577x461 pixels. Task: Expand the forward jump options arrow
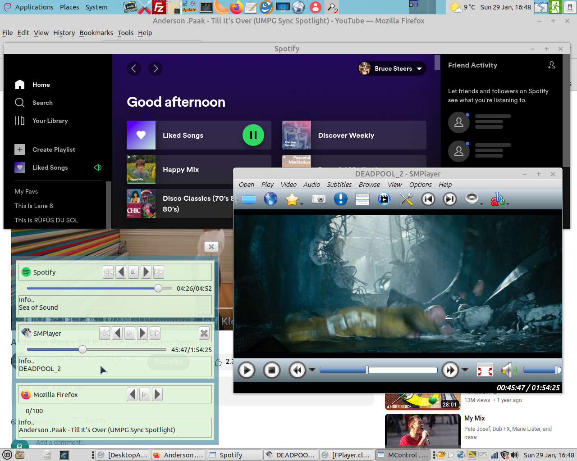465,370
